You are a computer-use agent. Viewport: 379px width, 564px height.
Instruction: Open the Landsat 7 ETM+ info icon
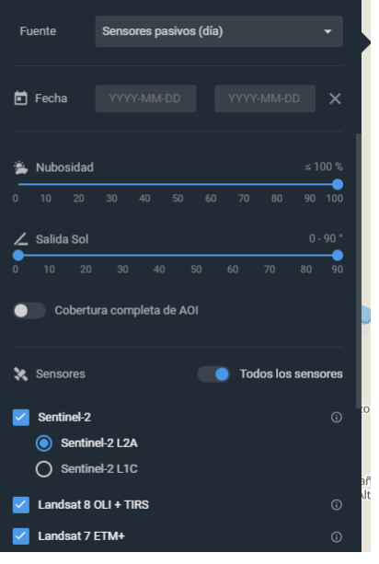point(336,536)
